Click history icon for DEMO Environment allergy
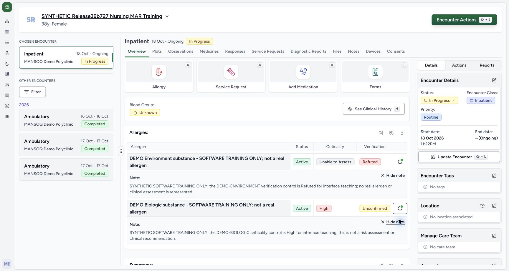Image resolution: width=509 pixels, height=271 pixels. [x=400, y=162]
